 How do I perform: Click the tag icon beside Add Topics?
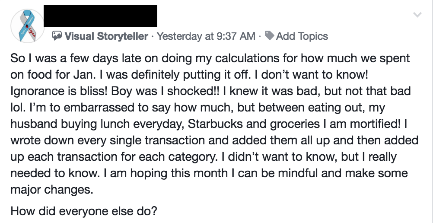point(269,35)
